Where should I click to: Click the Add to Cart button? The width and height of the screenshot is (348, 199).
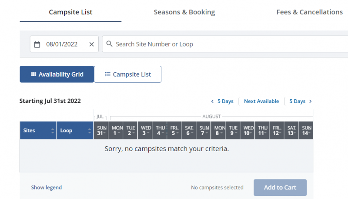click(x=280, y=187)
